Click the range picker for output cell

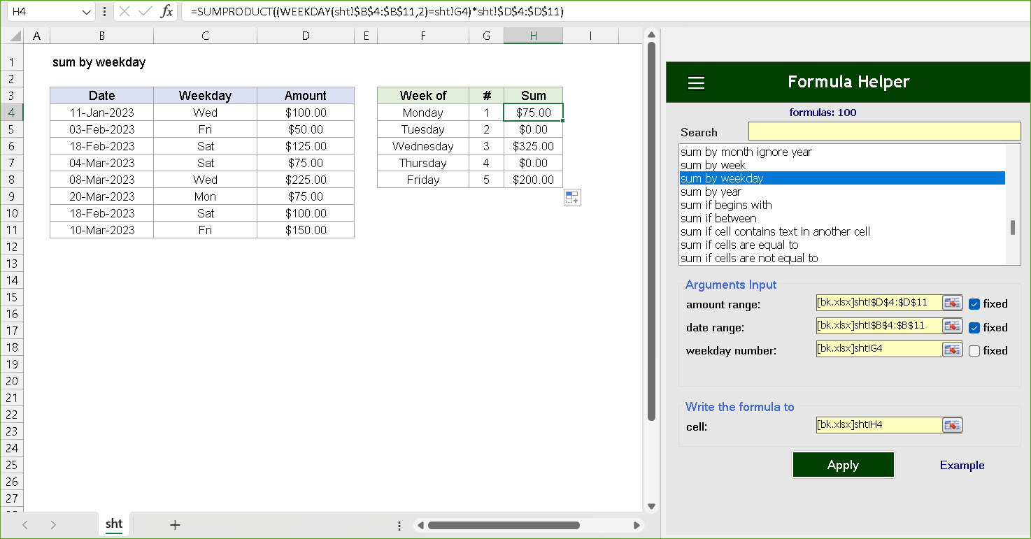[x=952, y=425]
